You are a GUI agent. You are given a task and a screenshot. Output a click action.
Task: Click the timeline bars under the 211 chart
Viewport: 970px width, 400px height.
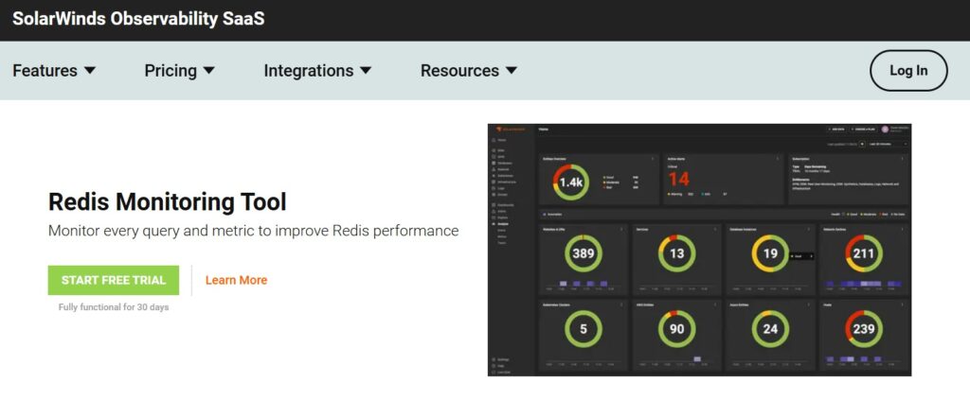tap(863, 284)
